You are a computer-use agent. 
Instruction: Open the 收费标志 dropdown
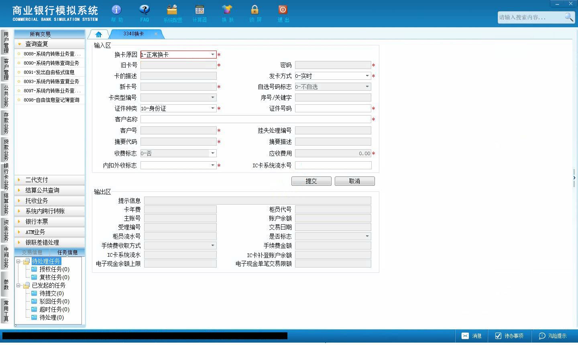click(213, 153)
